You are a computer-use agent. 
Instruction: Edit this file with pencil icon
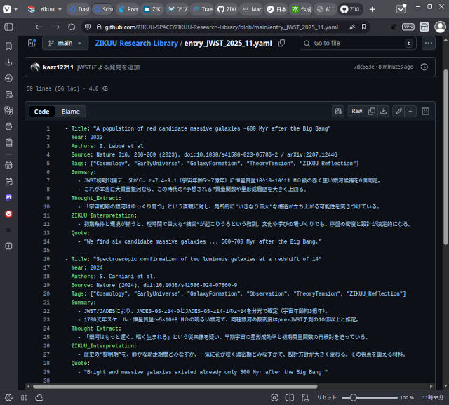point(399,112)
